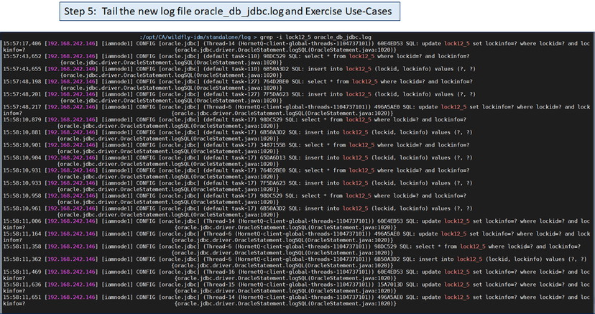The width and height of the screenshot is (595, 314).
Task: Click the 15:58:11,358 select statement timestamp
Action: click(x=21, y=246)
